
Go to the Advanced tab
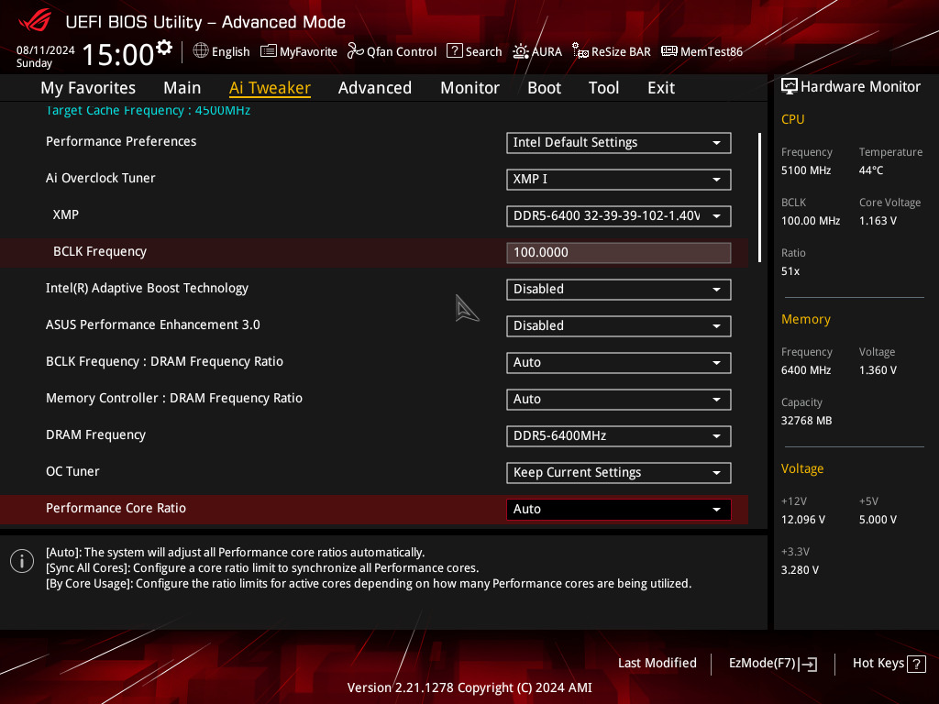(375, 87)
